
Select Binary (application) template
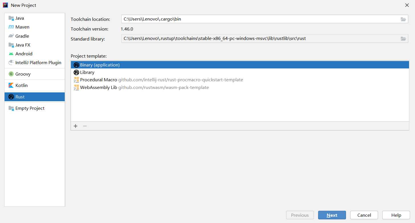(x=240, y=65)
